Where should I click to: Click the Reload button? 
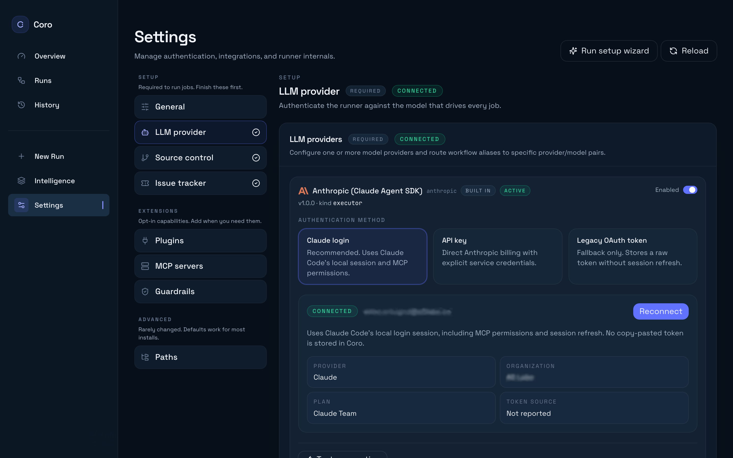[689, 51]
